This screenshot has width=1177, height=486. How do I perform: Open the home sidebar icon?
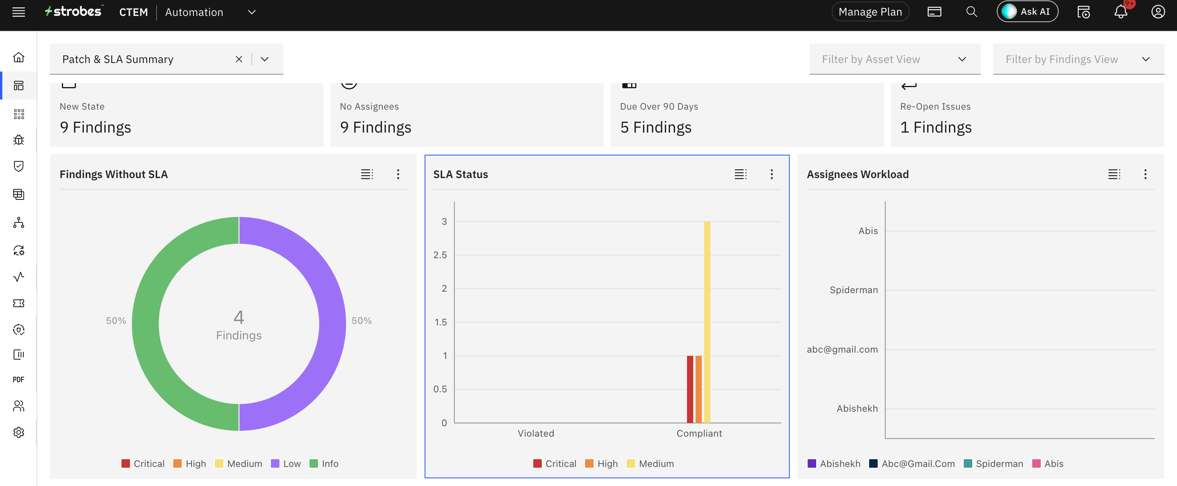pyautogui.click(x=18, y=58)
